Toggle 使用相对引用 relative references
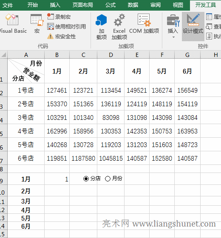 (66, 26)
